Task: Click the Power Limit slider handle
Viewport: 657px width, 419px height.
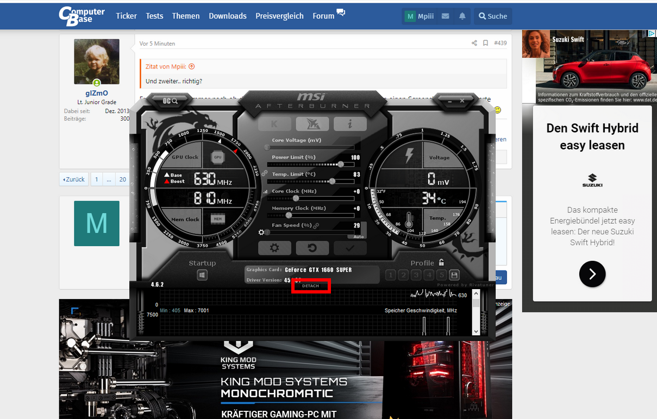Action: pyautogui.click(x=341, y=164)
